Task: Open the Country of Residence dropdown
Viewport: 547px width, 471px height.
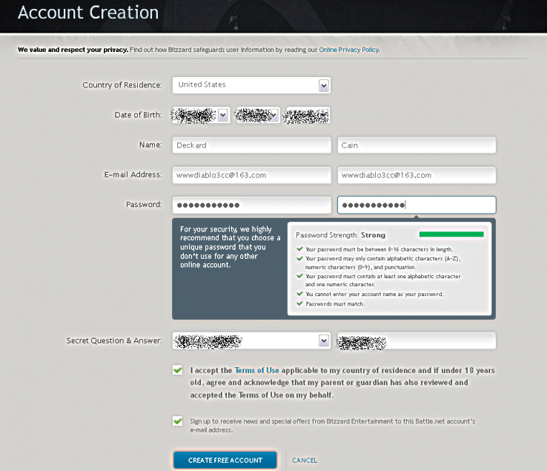Action: coord(251,85)
